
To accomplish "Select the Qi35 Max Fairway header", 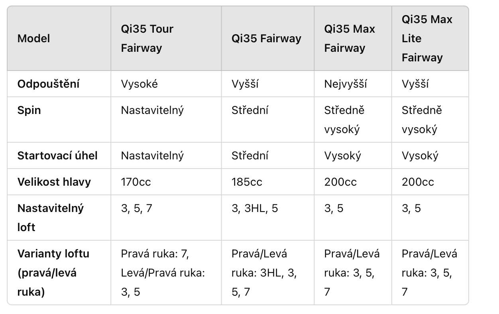I will (350, 39).
